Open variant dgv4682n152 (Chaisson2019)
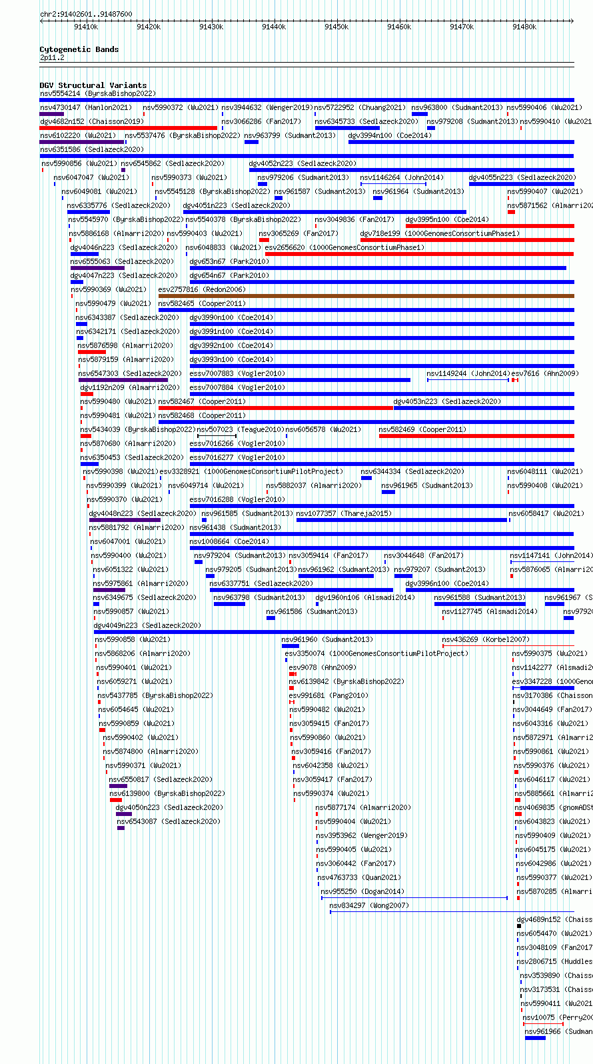 (92, 121)
